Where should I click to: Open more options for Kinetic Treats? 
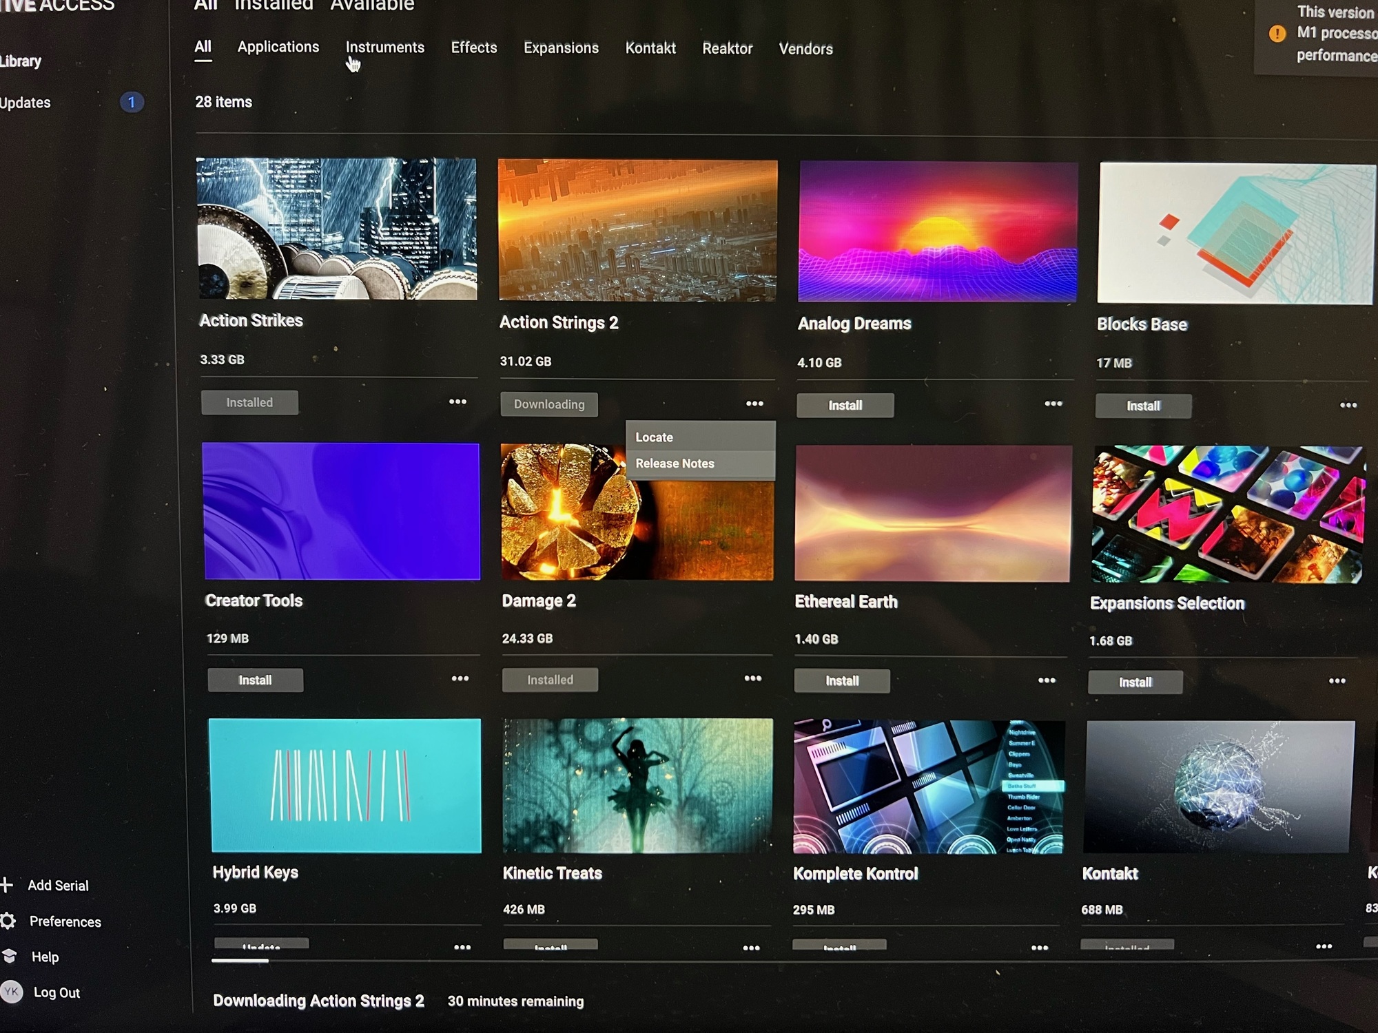pyautogui.click(x=751, y=948)
